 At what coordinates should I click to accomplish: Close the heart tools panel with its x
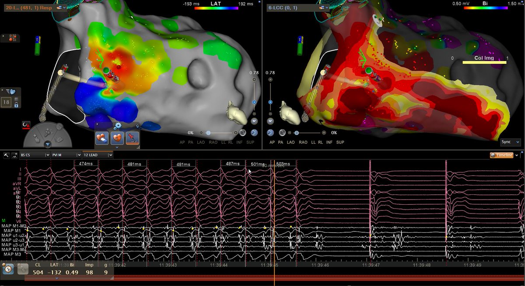click(x=97, y=124)
